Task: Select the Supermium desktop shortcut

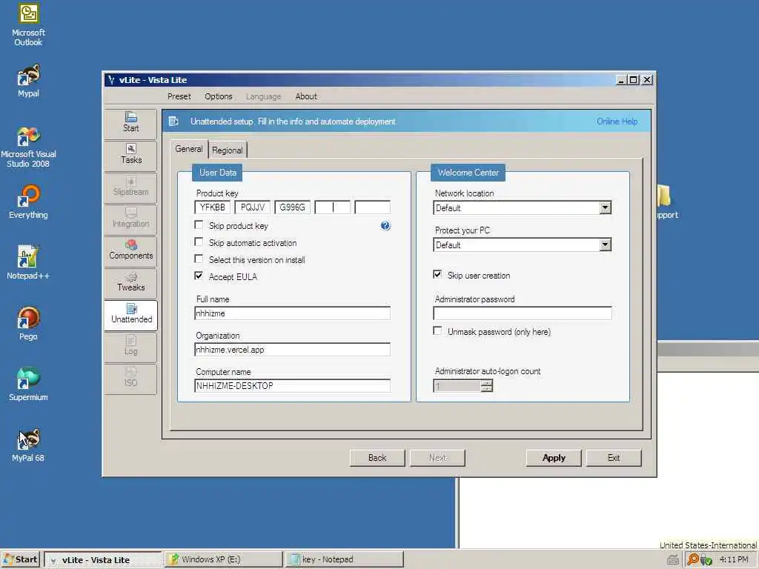Action: click(x=28, y=385)
